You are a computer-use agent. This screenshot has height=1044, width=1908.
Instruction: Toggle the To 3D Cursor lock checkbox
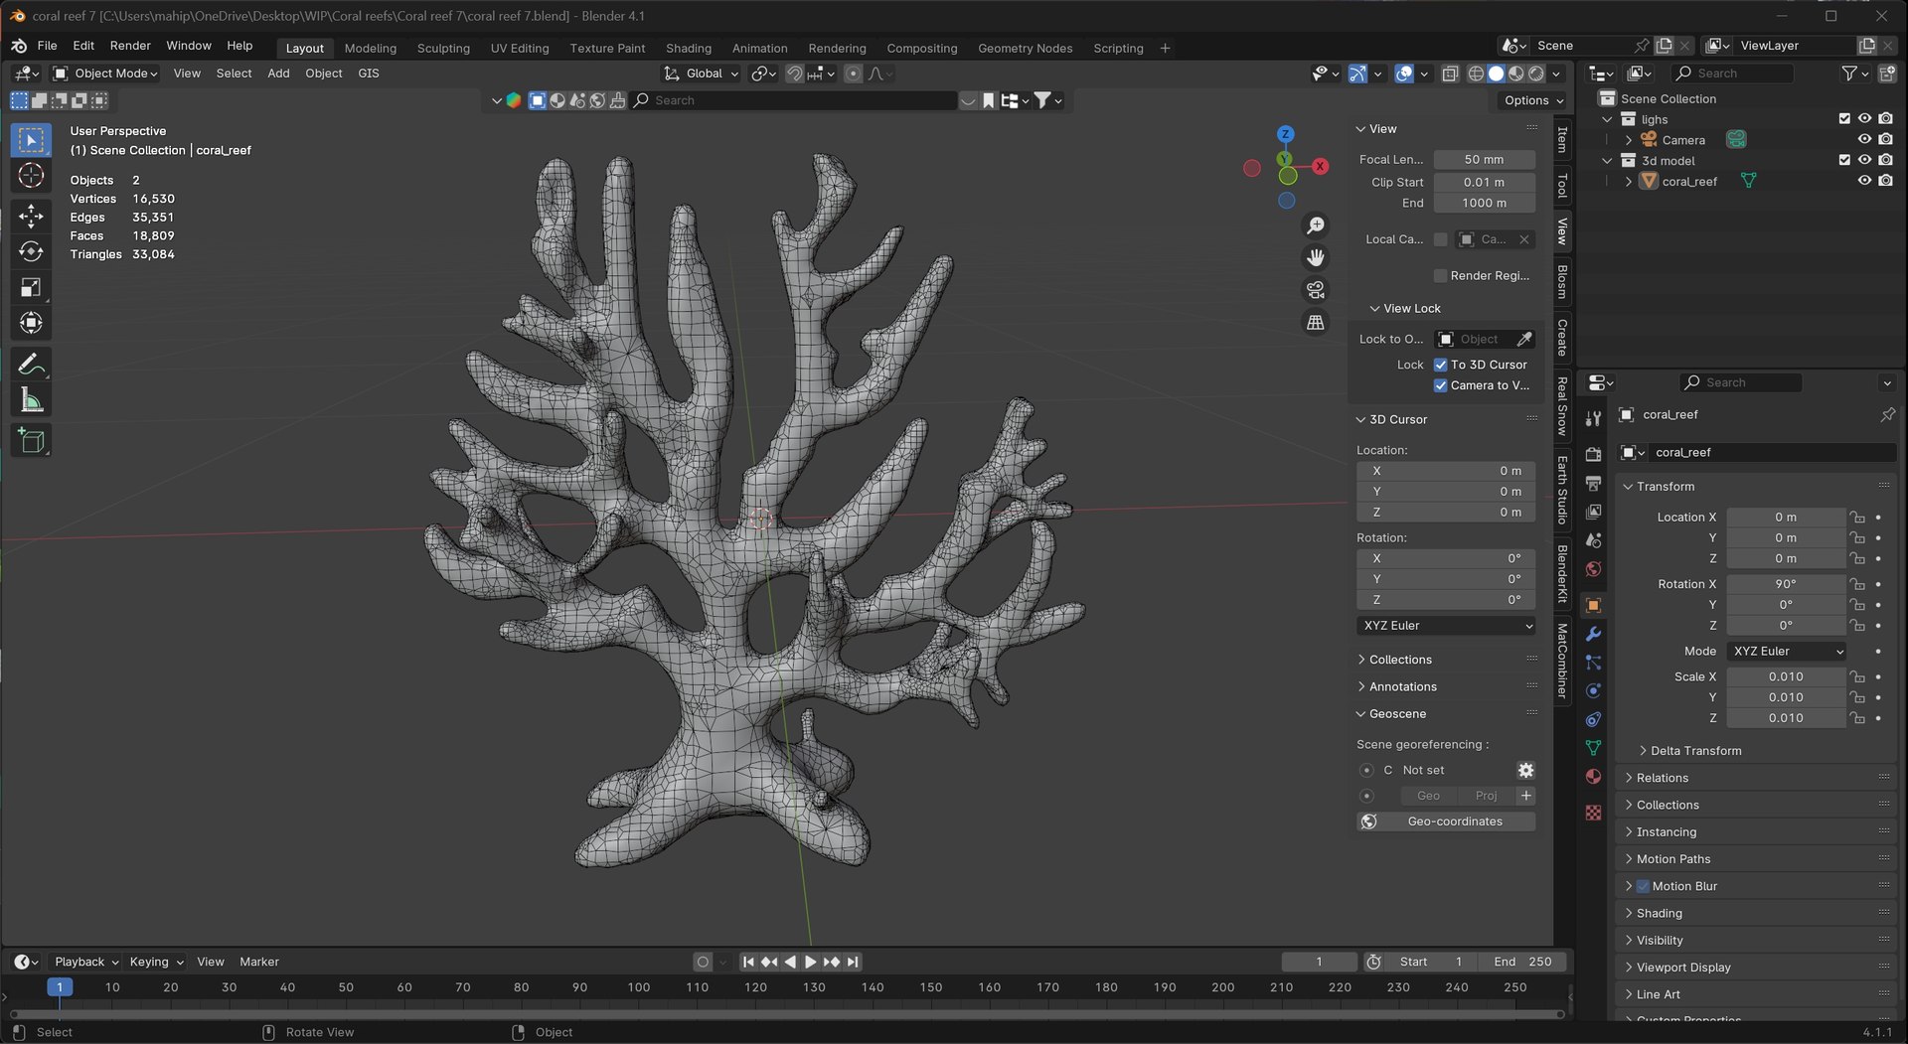click(1440, 365)
